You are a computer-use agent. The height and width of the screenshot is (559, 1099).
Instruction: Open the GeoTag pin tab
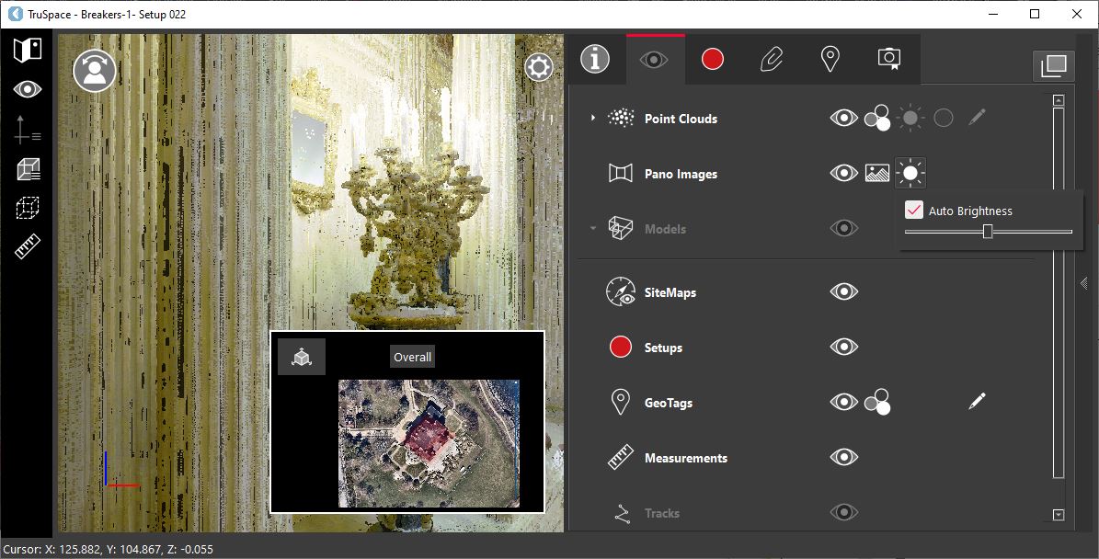click(830, 60)
